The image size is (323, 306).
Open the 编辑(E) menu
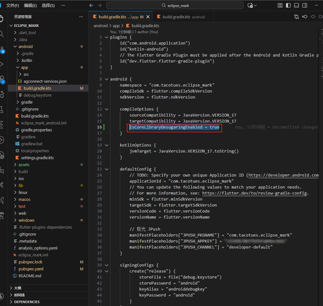(x=30, y=5)
